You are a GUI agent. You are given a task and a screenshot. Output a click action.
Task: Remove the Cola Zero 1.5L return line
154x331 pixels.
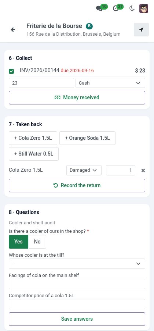pos(143,170)
